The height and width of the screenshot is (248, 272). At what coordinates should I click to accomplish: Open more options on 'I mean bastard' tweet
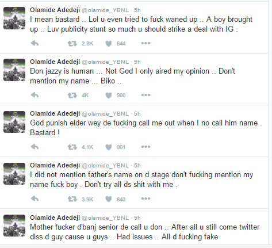coord(145,43)
